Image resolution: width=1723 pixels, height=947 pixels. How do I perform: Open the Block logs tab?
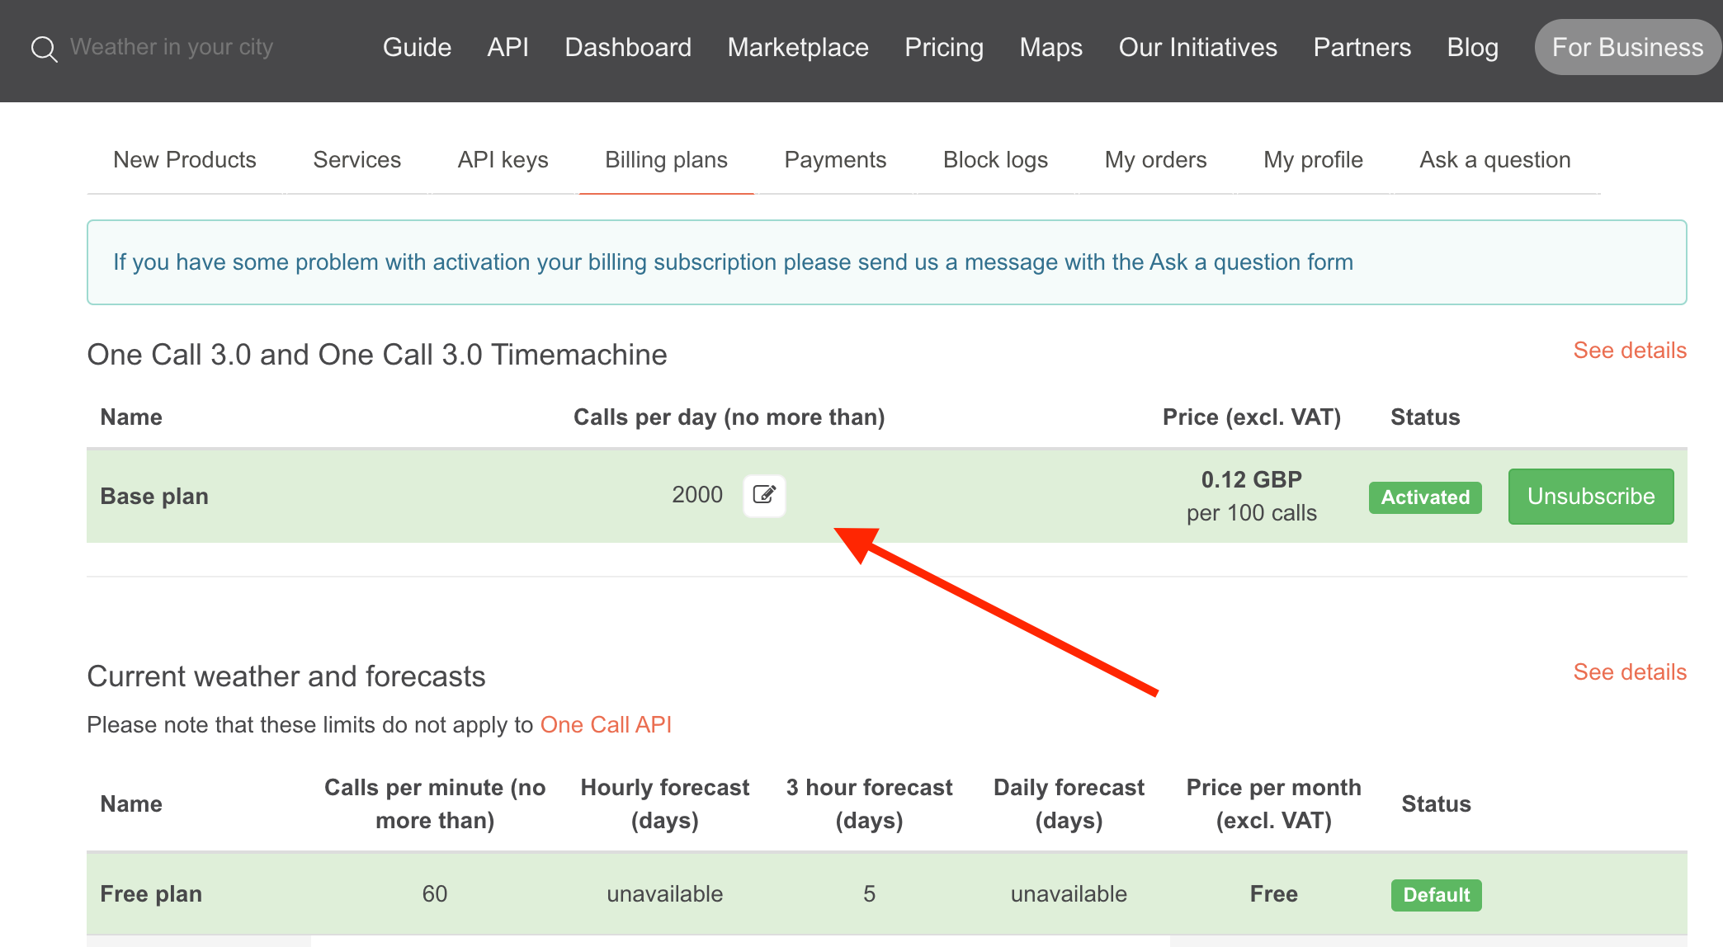[x=995, y=160]
